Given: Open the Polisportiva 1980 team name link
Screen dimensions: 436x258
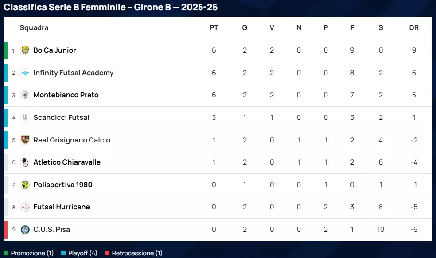Looking at the screenshot, I should click(x=63, y=185).
